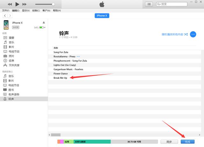
Task: Click the scrollbar left arrow
Action: click(x=49, y=135)
